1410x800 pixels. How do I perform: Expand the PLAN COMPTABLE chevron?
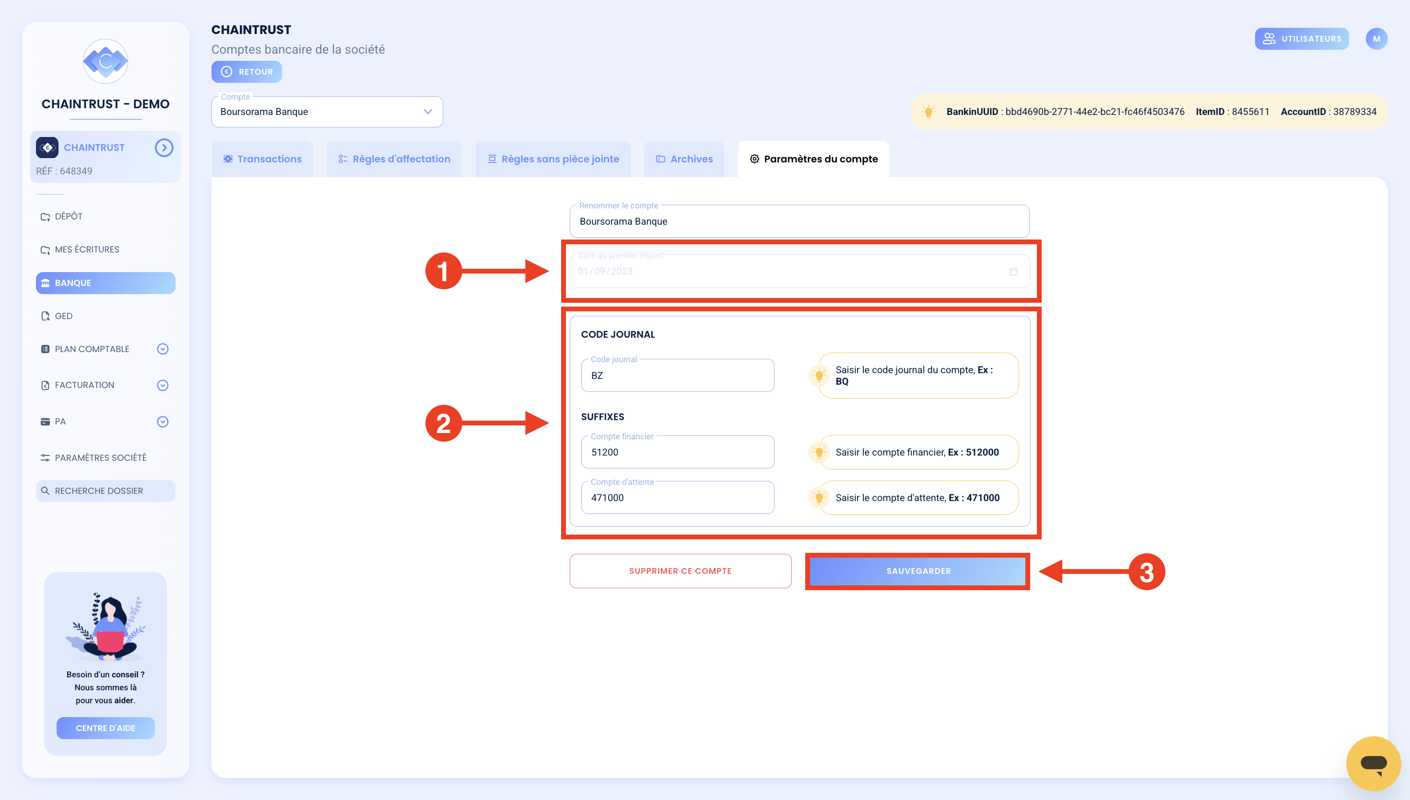[162, 349]
